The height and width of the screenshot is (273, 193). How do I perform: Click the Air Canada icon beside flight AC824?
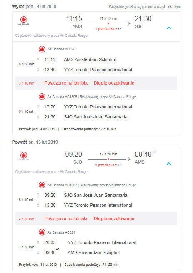click(x=42, y=232)
